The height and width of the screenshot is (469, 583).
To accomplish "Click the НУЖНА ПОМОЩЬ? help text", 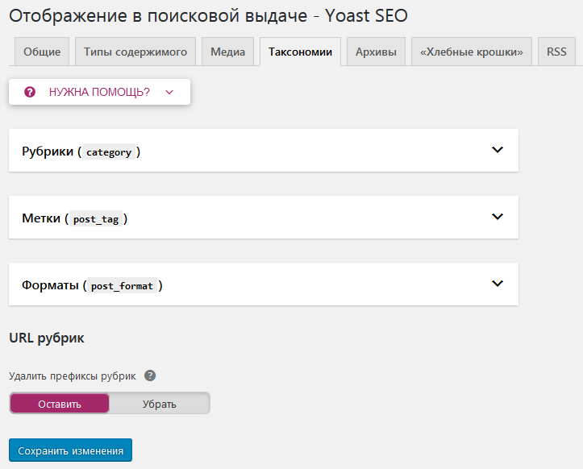I will point(99,92).
